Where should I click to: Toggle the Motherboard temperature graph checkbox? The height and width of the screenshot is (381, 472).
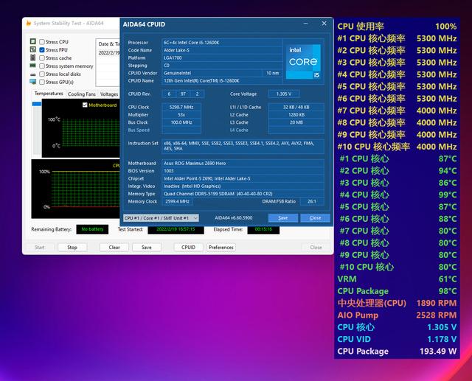tap(85, 105)
